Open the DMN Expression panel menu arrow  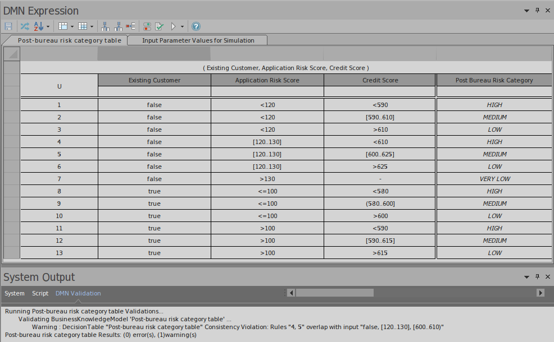[526, 10]
